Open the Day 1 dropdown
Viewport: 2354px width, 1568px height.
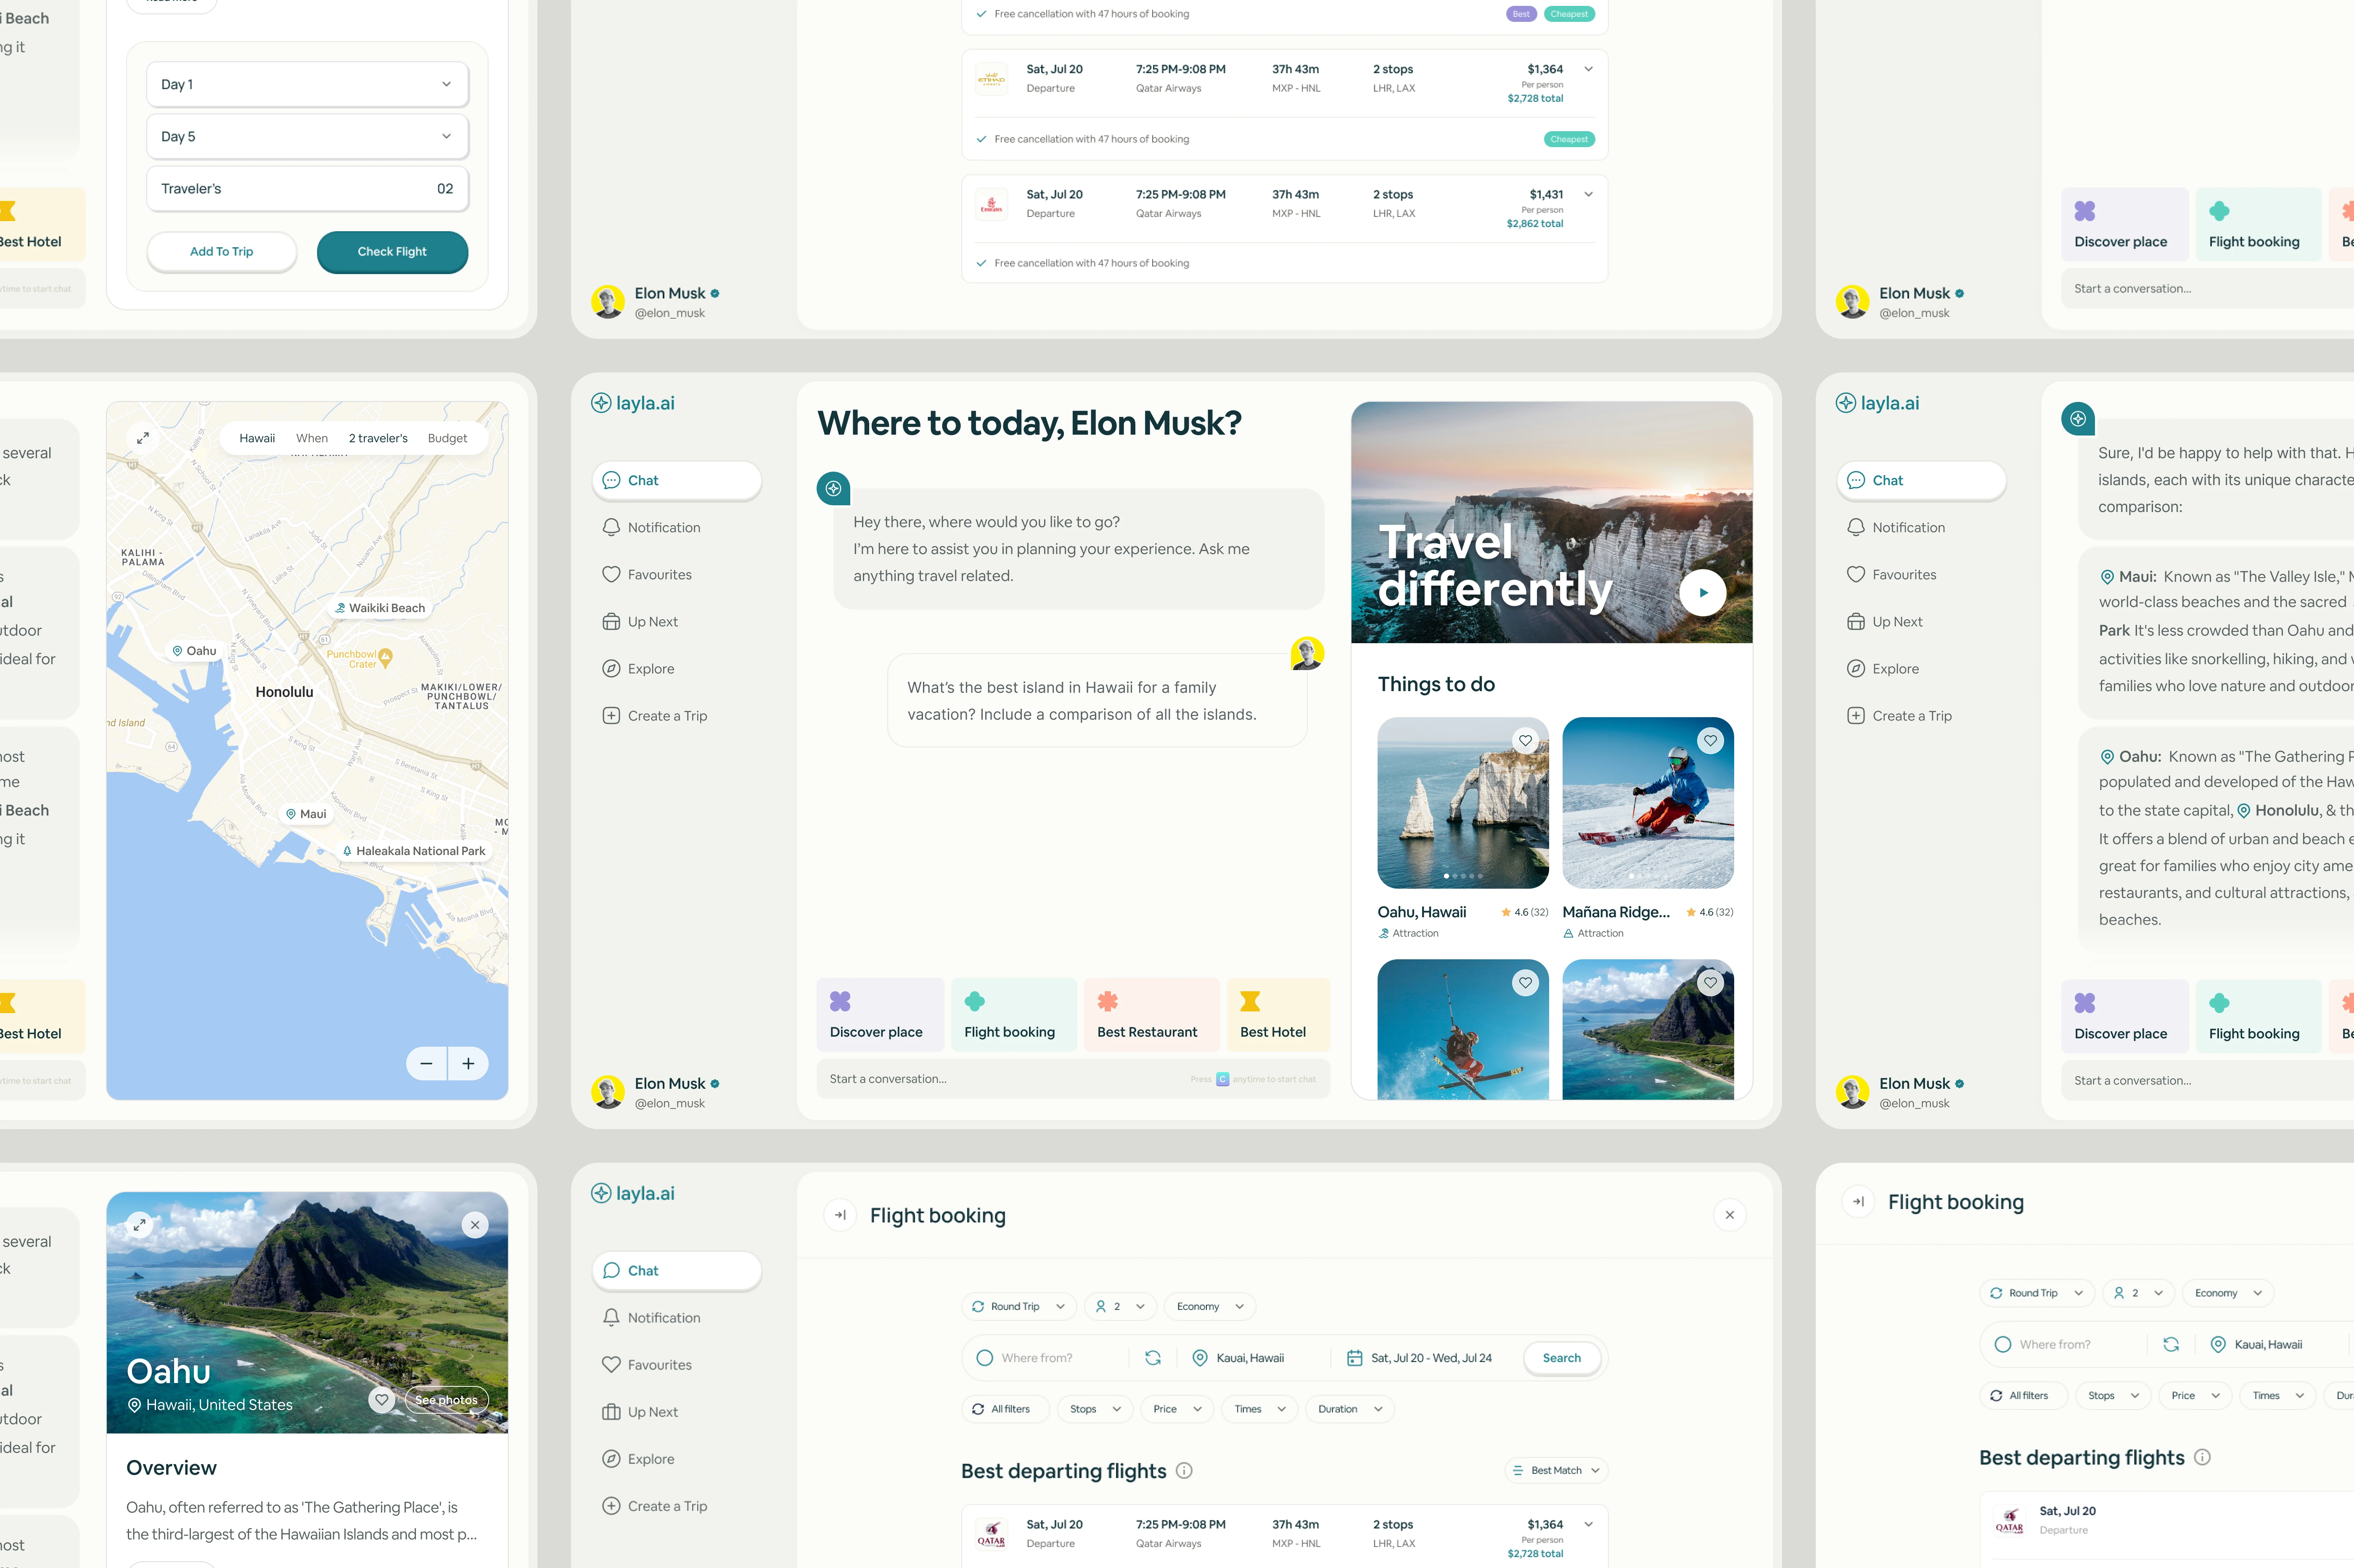pos(307,84)
